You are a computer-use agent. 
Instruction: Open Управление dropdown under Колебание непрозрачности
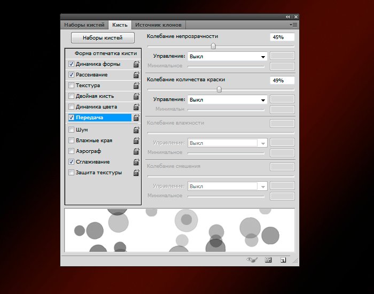228,56
